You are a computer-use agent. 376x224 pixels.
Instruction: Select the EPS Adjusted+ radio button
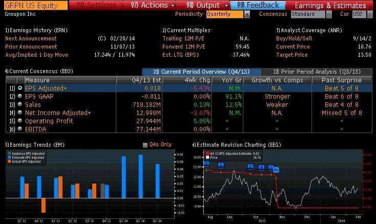click(x=20, y=88)
